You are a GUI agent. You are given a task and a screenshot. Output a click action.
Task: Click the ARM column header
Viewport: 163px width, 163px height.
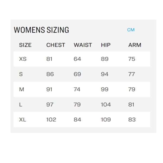pyautogui.click(x=135, y=45)
